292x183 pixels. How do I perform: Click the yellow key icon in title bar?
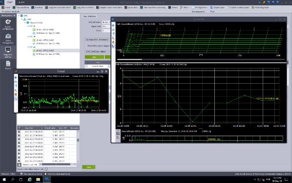pyautogui.click(x=264, y=2)
